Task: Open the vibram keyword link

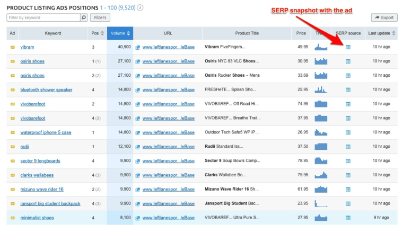Action: (x=27, y=47)
